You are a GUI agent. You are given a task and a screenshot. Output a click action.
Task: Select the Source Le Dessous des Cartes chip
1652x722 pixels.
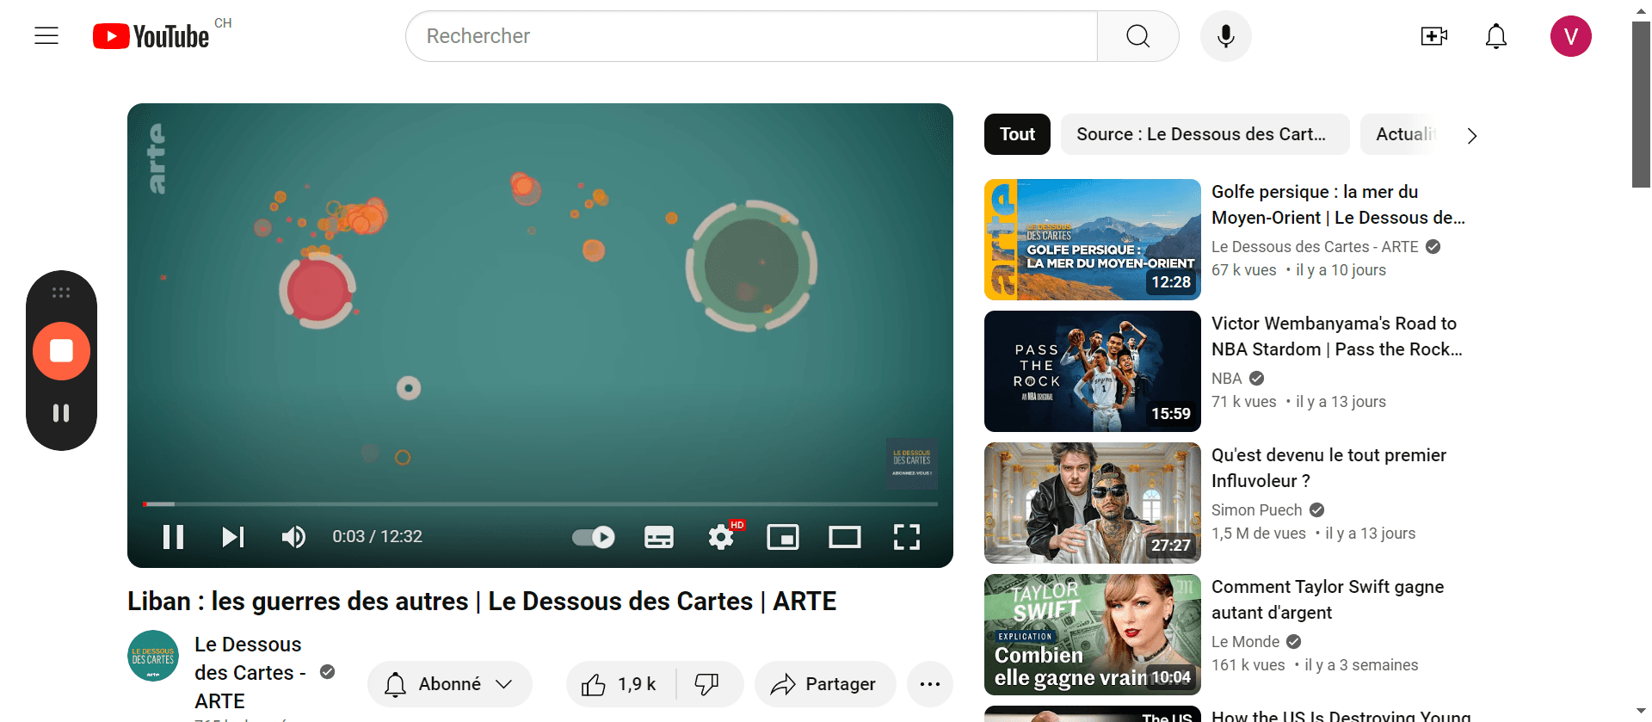pos(1205,134)
